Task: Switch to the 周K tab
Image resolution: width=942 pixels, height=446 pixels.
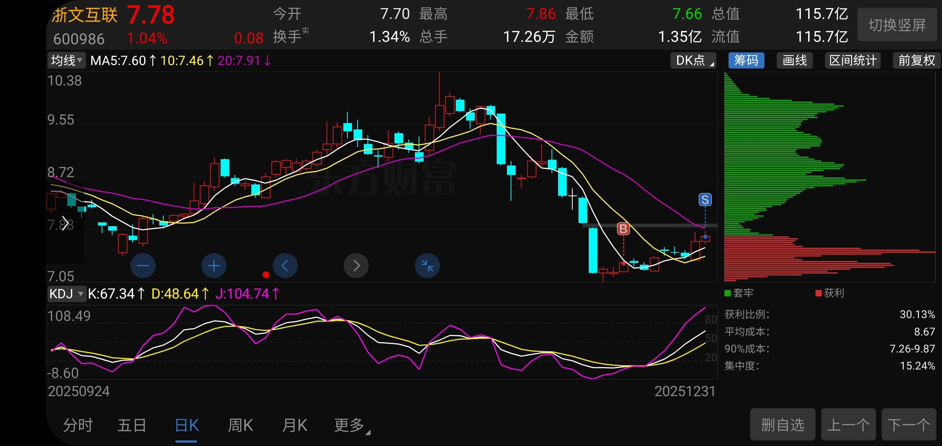Action: click(x=240, y=425)
